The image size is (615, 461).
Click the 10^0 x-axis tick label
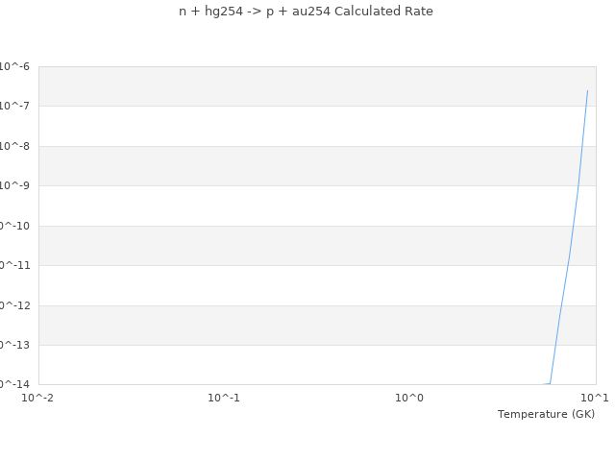(409, 397)
